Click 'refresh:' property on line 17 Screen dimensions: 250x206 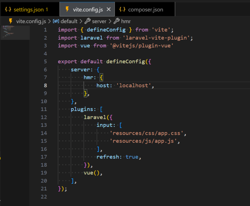[x=109, y=157]
